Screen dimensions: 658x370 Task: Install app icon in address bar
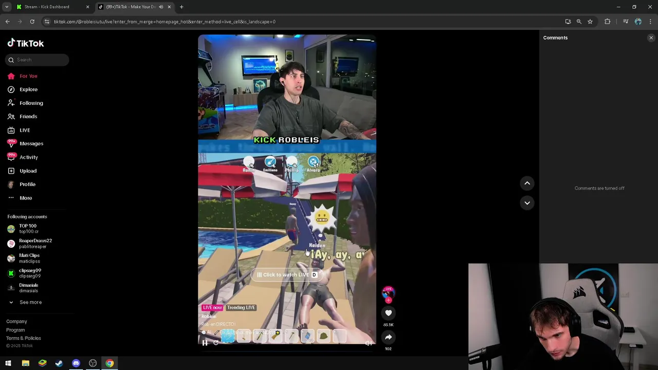(x=568, y=22)
